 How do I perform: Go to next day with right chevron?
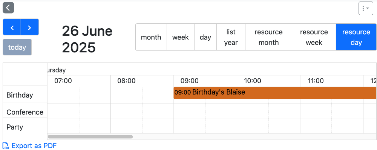coord(30,27)
